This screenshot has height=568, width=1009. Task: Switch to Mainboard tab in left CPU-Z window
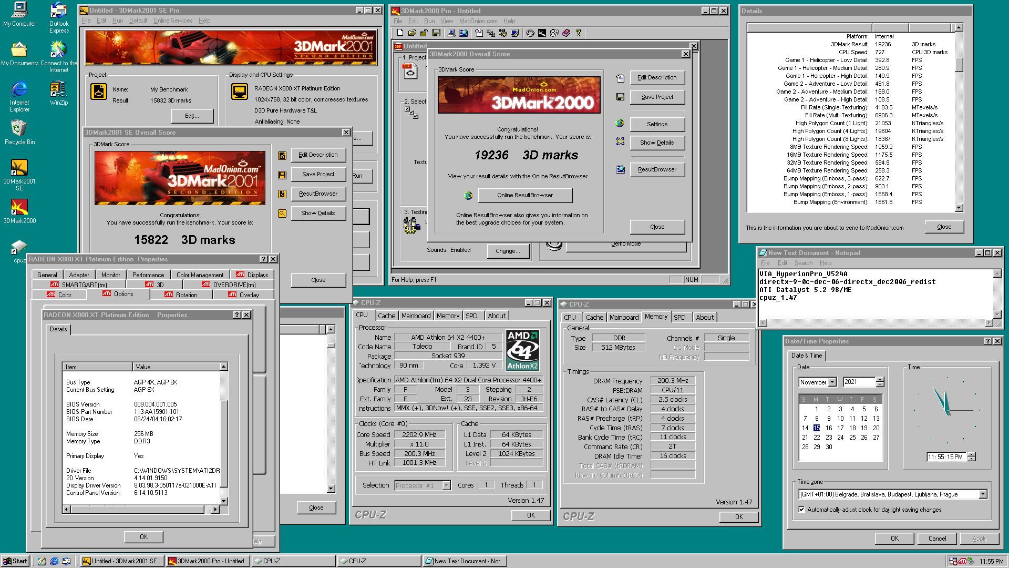416,316
